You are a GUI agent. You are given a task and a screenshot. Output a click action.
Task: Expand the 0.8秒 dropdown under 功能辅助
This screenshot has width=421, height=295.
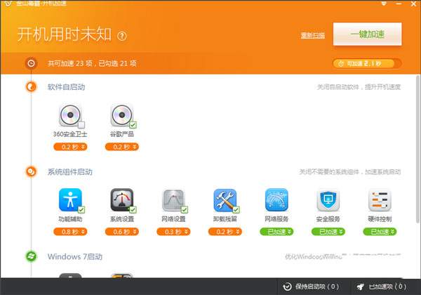pyautogui.click(x=70, y=232)
